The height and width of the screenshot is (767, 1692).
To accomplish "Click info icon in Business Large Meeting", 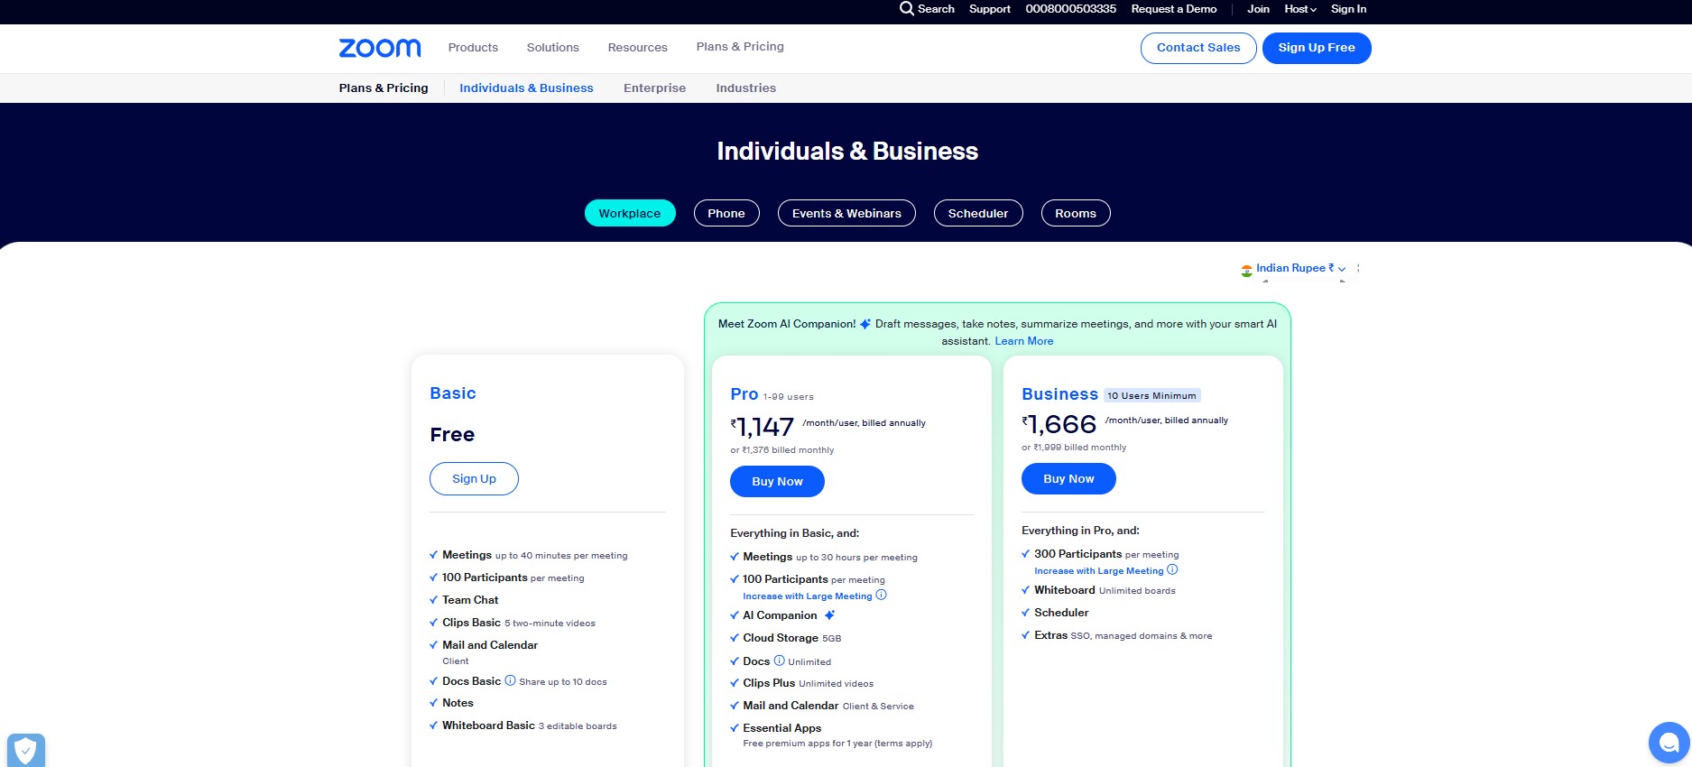I will (1172, 569).
